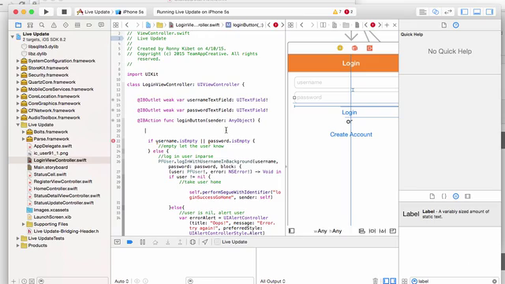Open the All Output dropdown
Viewport: 505px width, 284px height.
[272, 281]
